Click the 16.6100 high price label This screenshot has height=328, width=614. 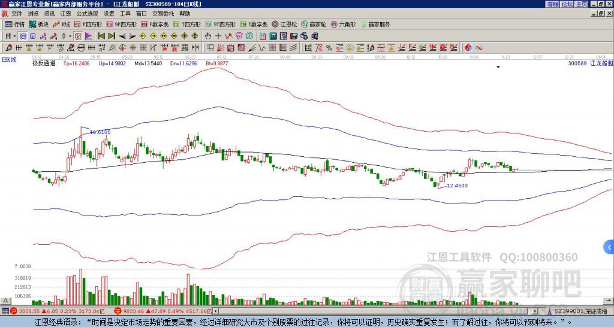(100, 132)
